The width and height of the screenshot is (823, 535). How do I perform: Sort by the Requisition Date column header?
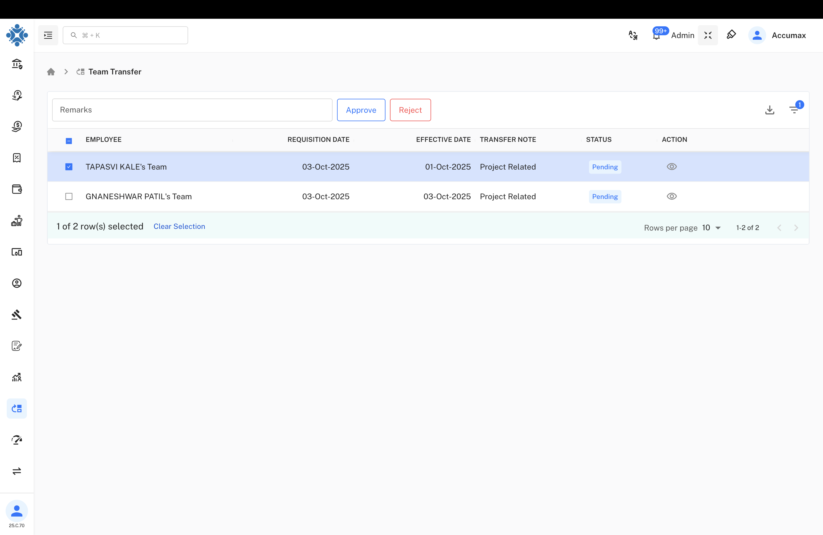point(318,139)
